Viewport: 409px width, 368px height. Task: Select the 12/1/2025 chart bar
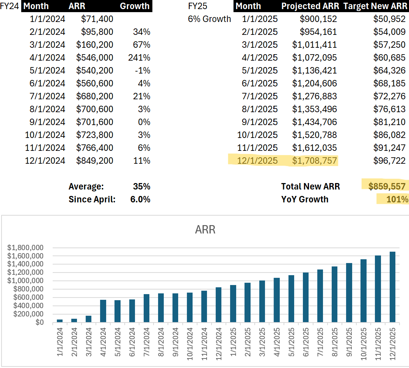point(392,287)
